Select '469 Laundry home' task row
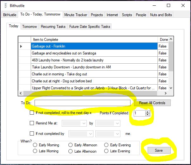The image size is (191, 165). (x=94, y=60)
